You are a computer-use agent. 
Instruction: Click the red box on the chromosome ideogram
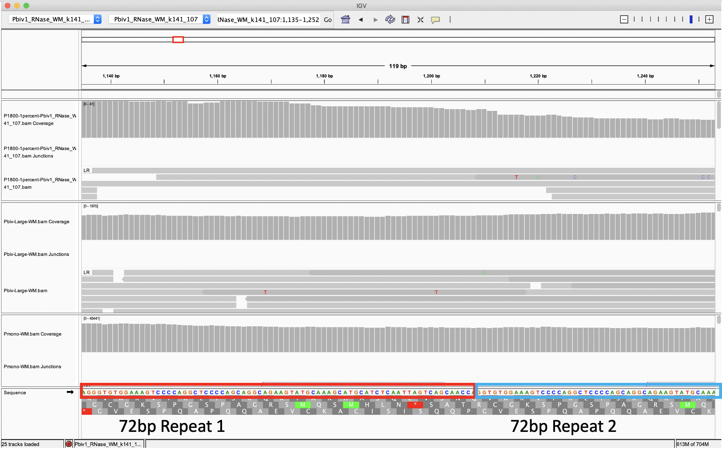pyautogui.click(x=178, y=39)
